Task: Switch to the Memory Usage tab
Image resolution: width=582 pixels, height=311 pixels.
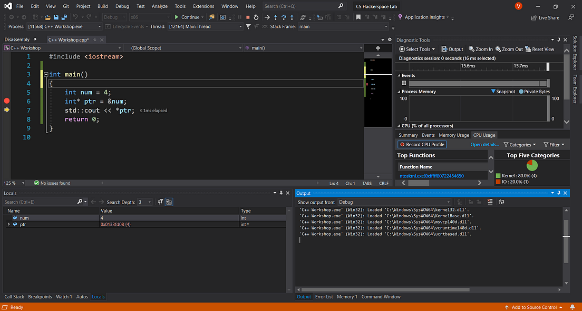Action: pyautogui.click(x=453, y=135)
